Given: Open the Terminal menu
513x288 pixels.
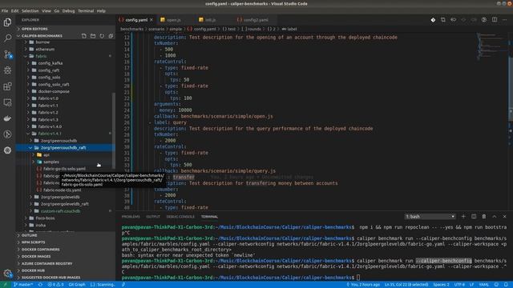Looking at the screenshot, I should tap(86, 10).
